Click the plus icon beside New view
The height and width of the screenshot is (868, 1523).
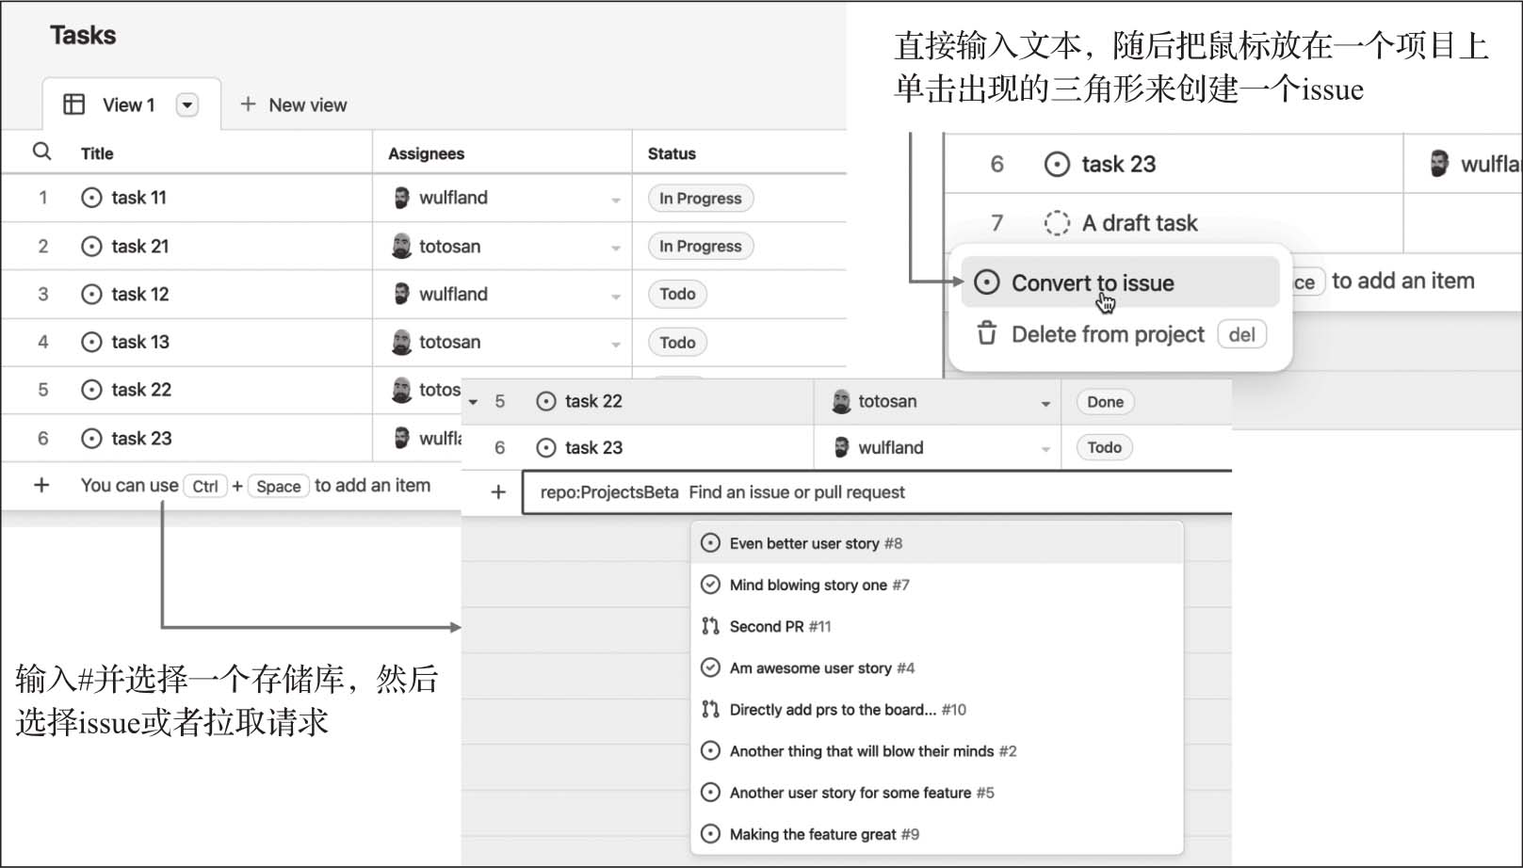(x=248, y=104)
